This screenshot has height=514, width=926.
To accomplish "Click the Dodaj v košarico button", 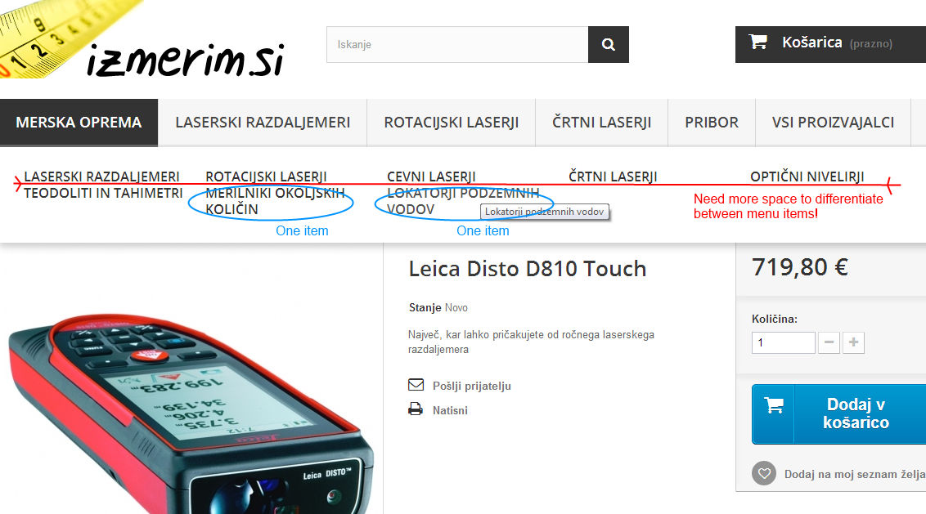I will (x=838, y=413).
